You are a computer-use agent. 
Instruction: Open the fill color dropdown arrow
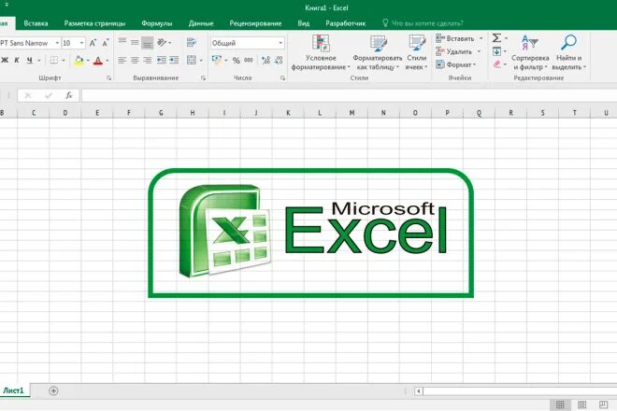click(x=88, y=60)
